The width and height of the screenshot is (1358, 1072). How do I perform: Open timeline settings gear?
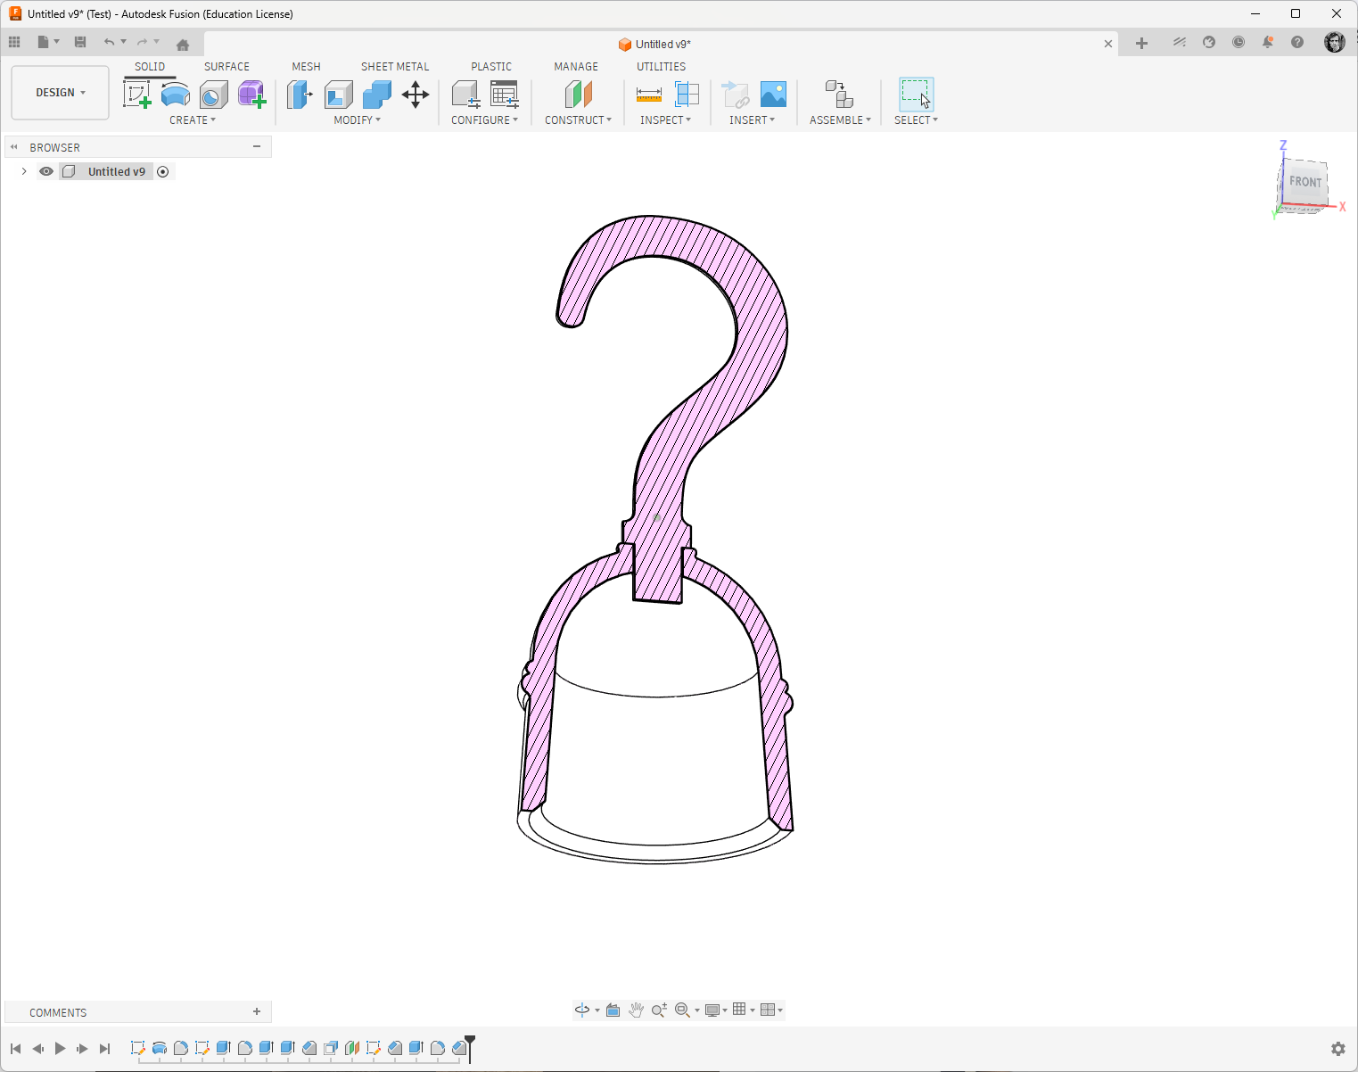(1337, 1049)
